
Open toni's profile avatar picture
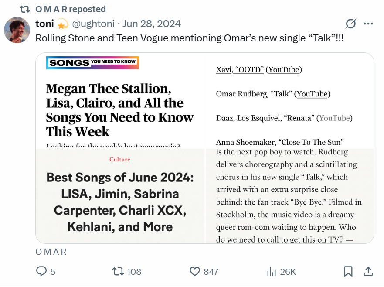(x=17, y=30)
